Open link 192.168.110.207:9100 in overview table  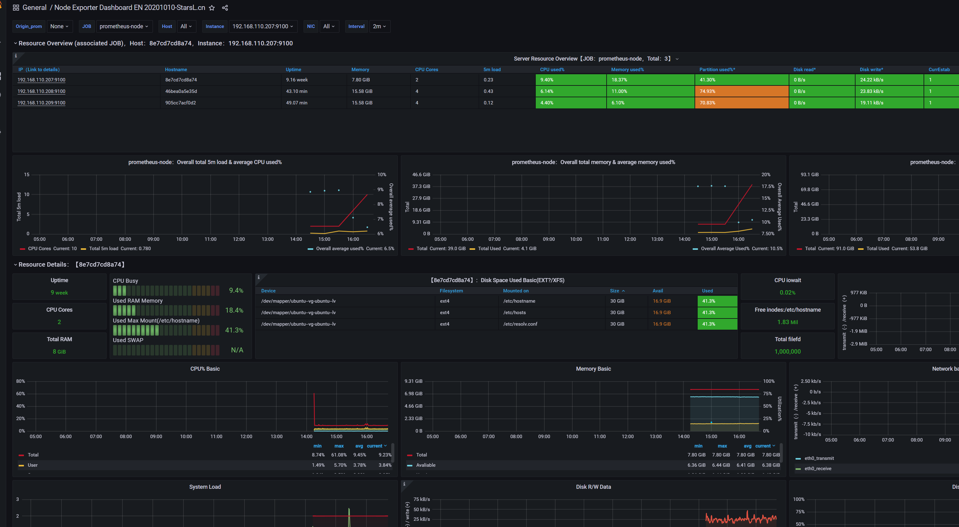pos(41,80)
